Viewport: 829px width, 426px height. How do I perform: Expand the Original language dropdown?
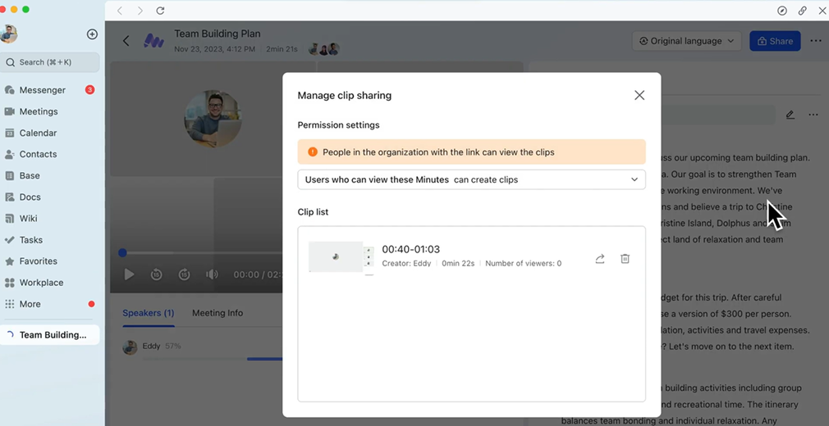tap(686, 41)
